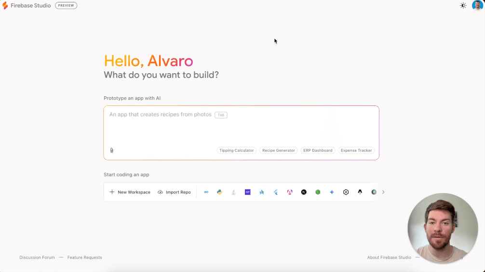Screen dimensions: 485x272
Task: Click the PREVIEW badge beside Firebase Studio
Action: [x=66, y=6]
